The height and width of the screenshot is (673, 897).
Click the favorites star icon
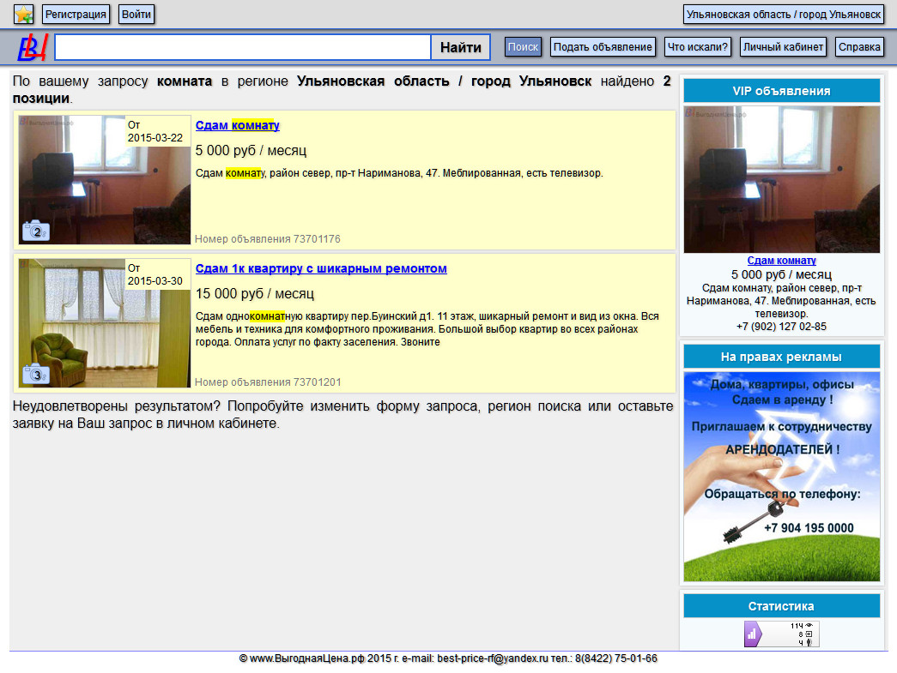[23, 15]
